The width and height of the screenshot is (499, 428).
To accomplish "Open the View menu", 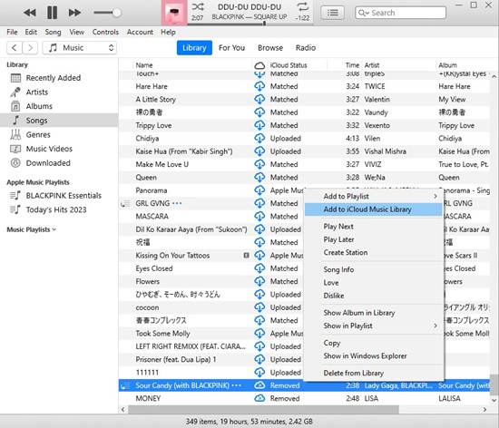I will pos(77,32).
